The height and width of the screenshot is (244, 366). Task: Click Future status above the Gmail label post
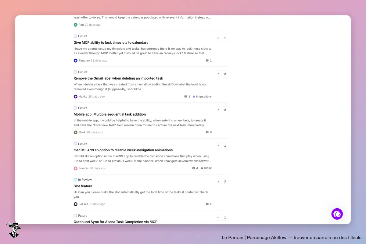coord(81,72)
